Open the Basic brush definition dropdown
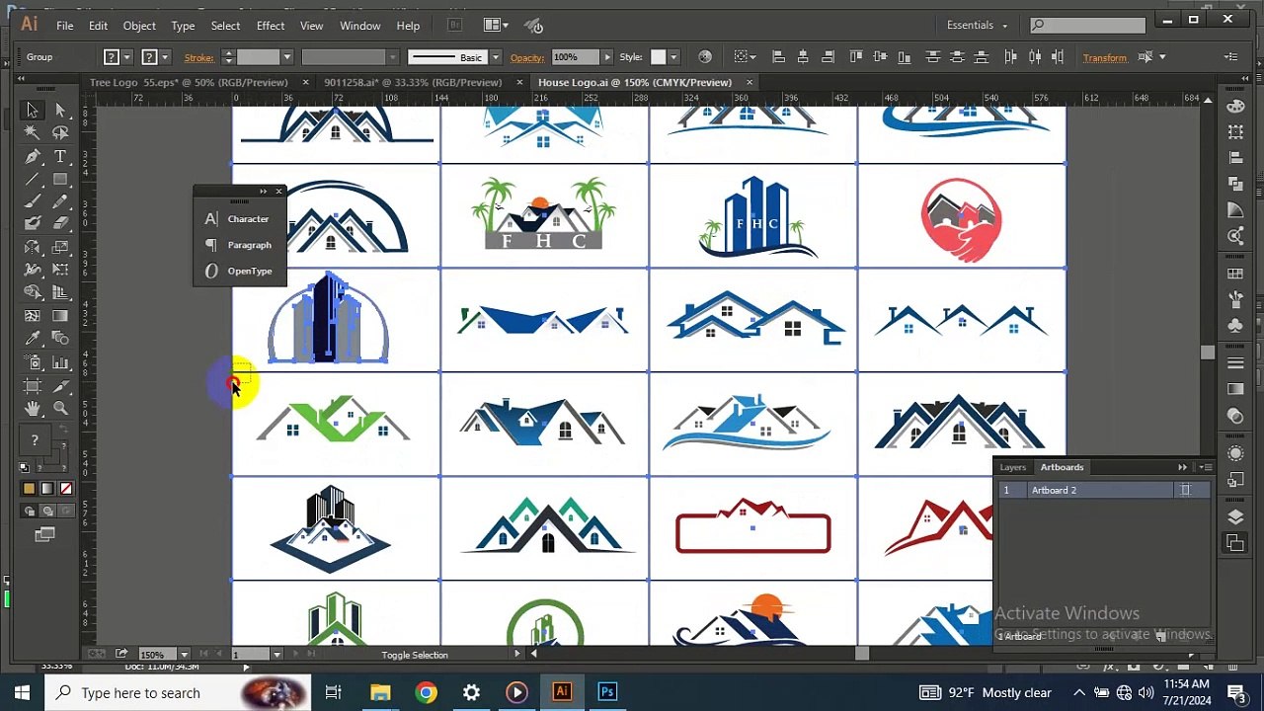Screen dimensions: 1264x711 click(495, 57)
